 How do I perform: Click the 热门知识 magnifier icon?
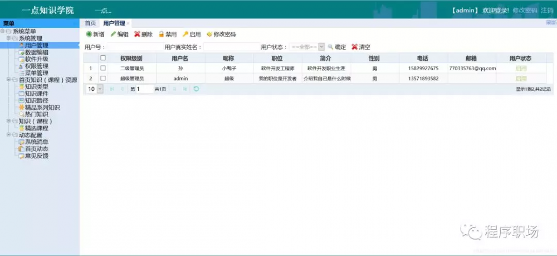[x=22, y=114]
